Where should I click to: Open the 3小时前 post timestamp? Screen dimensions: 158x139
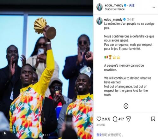point(101,125)
